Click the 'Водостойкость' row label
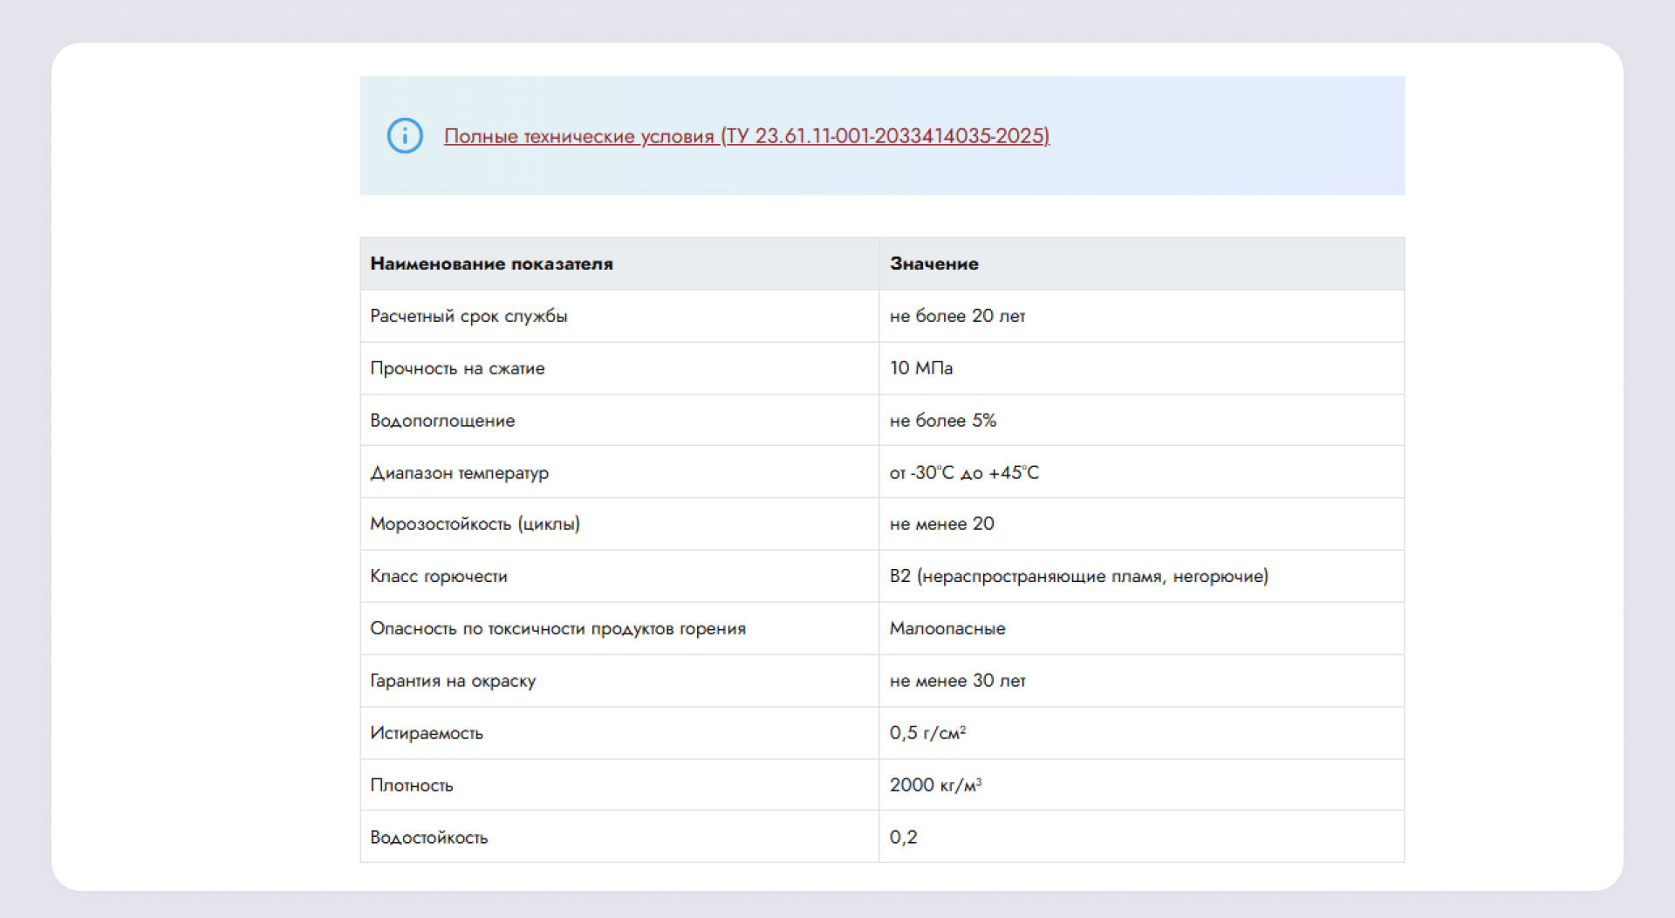 pos(428,837)
